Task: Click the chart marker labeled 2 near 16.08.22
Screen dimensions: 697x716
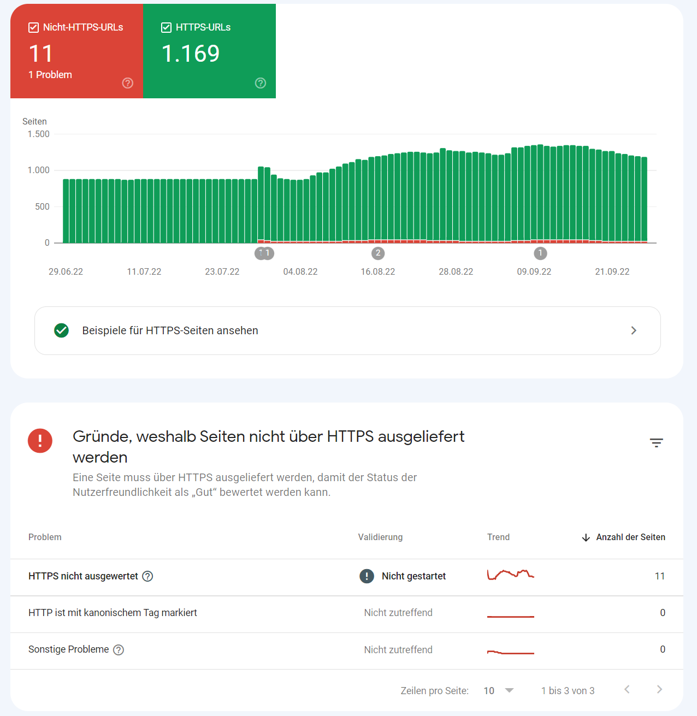Action: click(378, 253)
